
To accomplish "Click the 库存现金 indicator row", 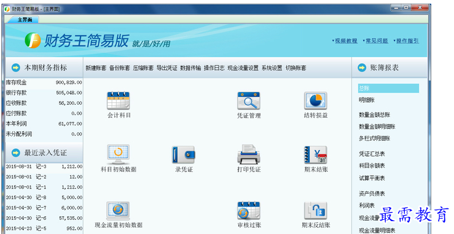I will (44, 83).
